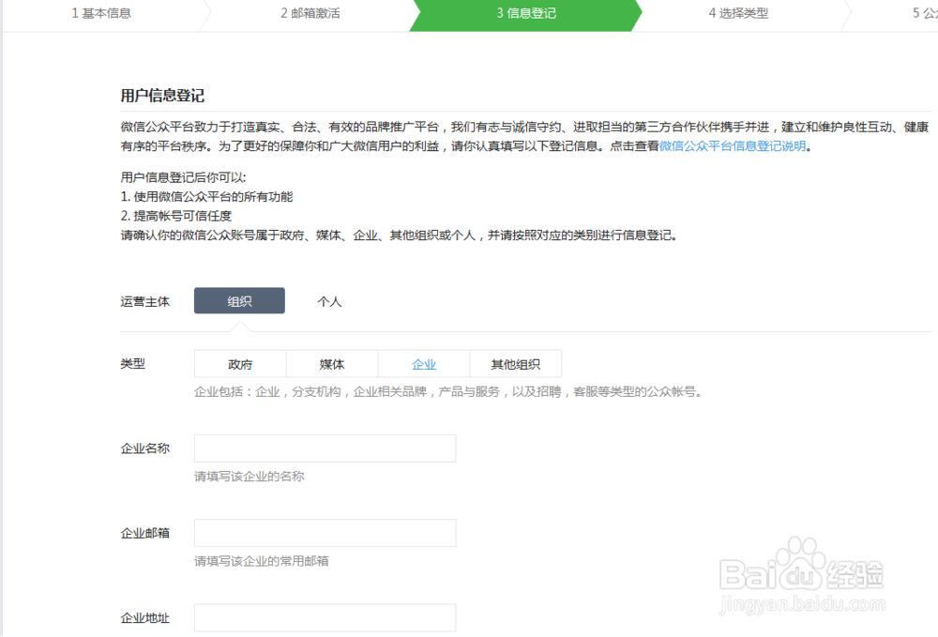Image resolution: width=938 pixels, height=637 pixels.
Task: Click description starting 企业包括：企业，分支机构
Action: tap(447, 392)
